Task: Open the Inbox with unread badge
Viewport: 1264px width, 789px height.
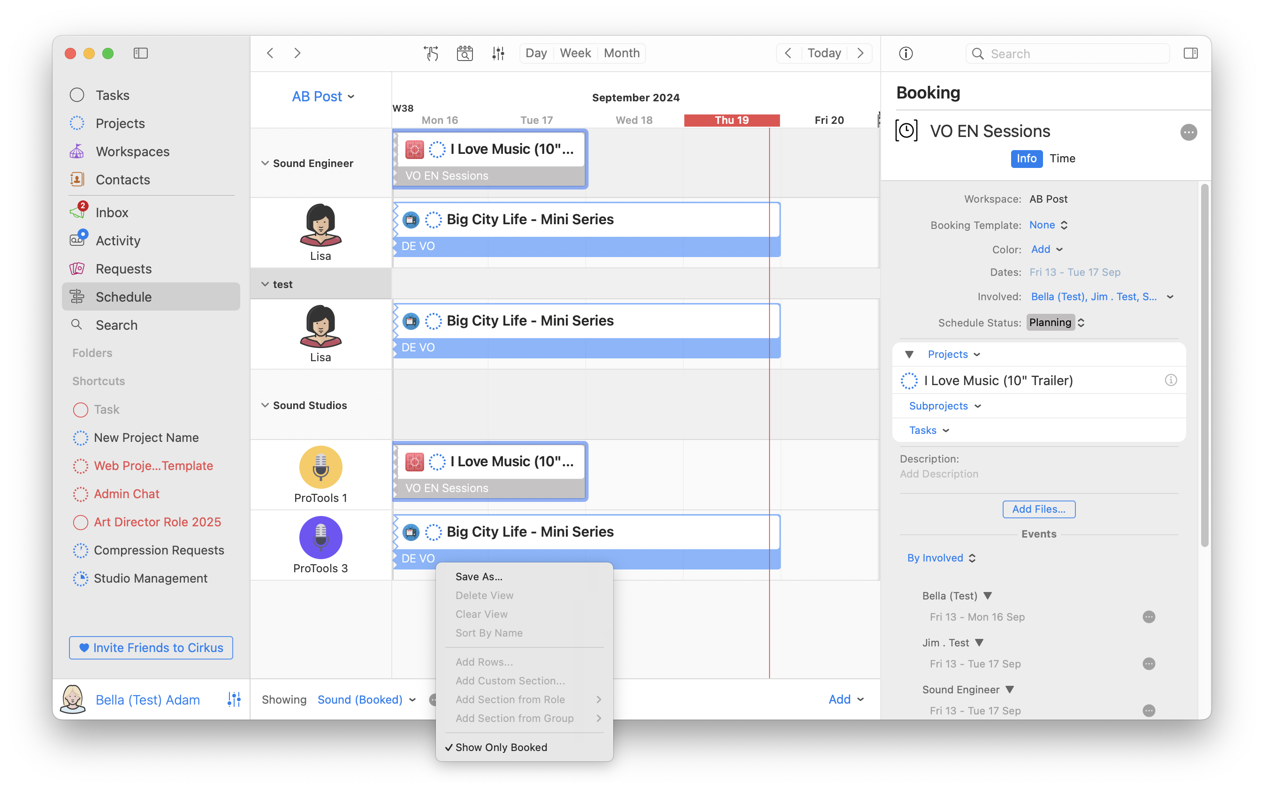Action: [x=112, y=212]
